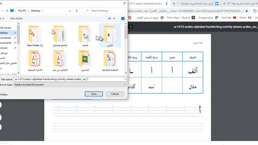258x145 pixels.
Task: Open the Gmail bookmark
Action: coord(246,18)
